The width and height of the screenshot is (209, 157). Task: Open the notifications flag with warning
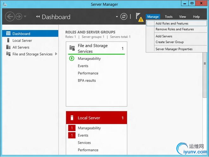click(139, 17)
